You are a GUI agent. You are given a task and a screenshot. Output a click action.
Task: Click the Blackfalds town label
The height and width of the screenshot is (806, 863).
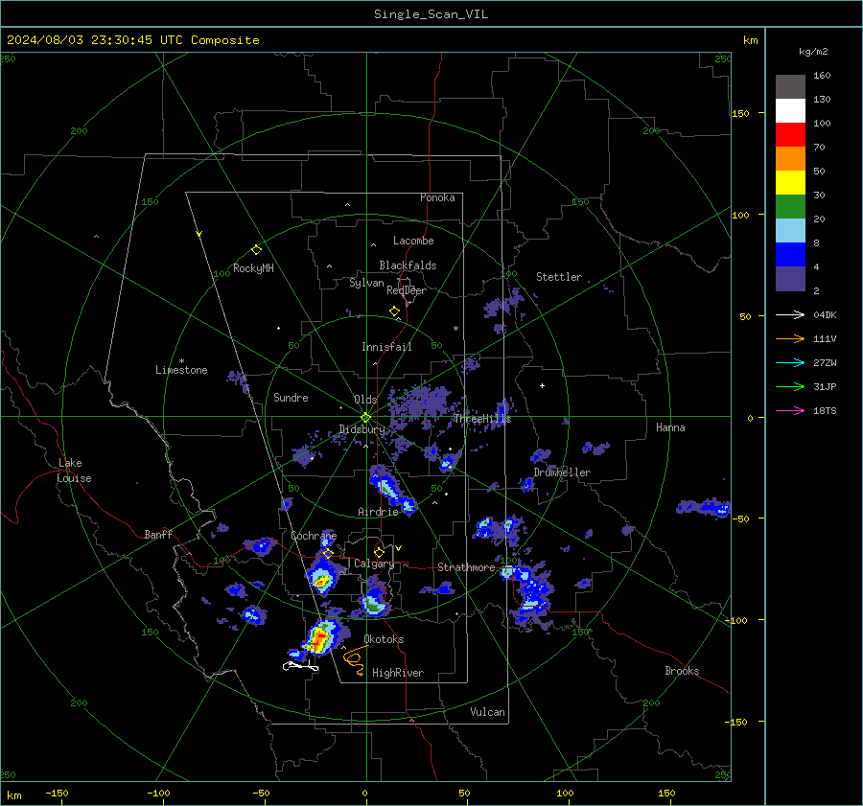coord(408,265)
